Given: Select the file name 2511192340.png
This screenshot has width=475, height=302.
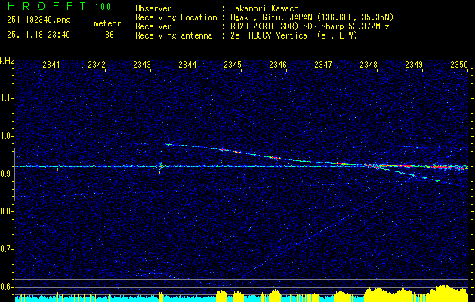Looking at the screenshot, I should click(39, 20).
